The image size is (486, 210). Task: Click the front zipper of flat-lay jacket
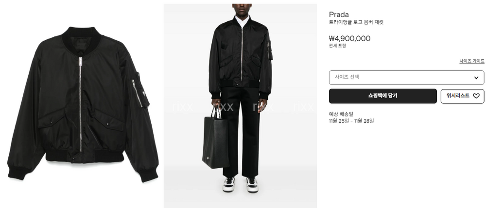[x=80, y=104]
